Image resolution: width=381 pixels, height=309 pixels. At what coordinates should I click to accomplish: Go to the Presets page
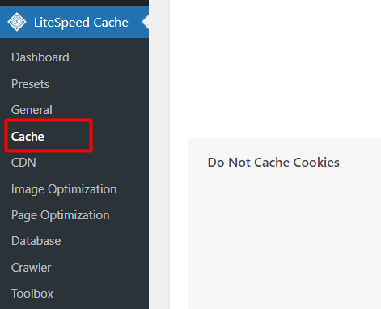click(x=30, y=84)
